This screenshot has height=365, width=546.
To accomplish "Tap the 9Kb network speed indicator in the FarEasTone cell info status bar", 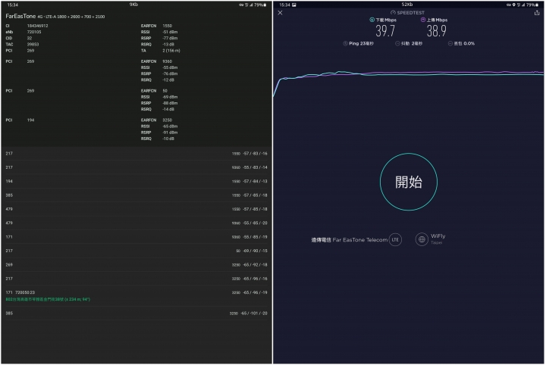I will pyautogui.click(x=133, y=5).
